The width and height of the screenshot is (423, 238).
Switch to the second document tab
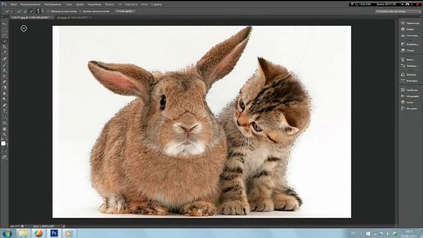pos(73,18)
